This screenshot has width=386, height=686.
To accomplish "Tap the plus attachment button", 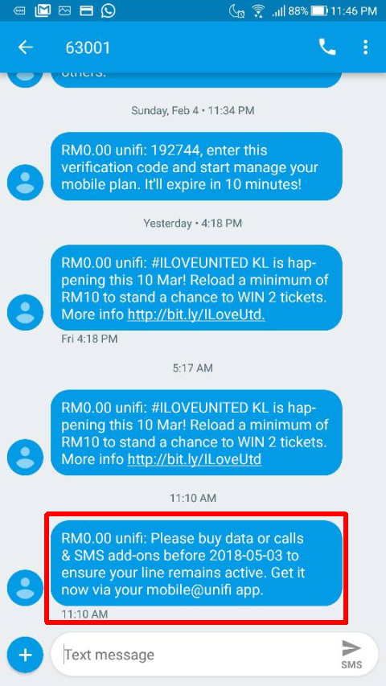I will (25, 655).
